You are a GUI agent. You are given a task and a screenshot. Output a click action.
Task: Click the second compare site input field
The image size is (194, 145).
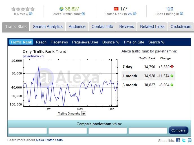[x=68, y=131]
